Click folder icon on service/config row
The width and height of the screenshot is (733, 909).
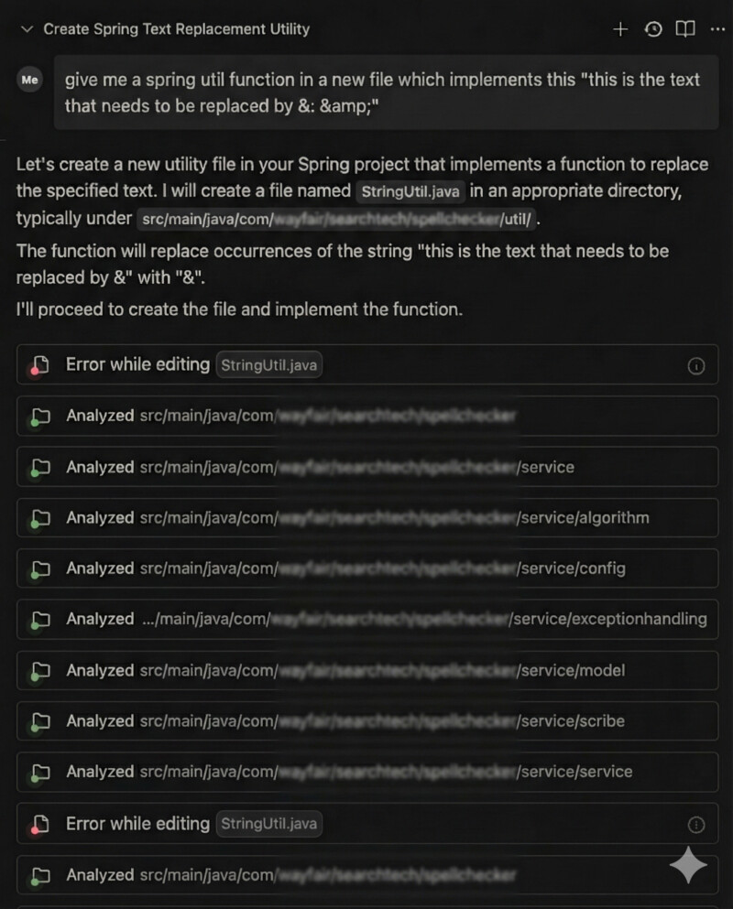point(38,569)
